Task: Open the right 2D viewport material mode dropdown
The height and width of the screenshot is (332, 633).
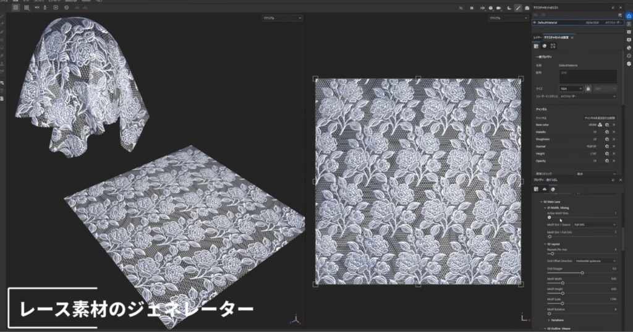Action: [x=508, y=18]
